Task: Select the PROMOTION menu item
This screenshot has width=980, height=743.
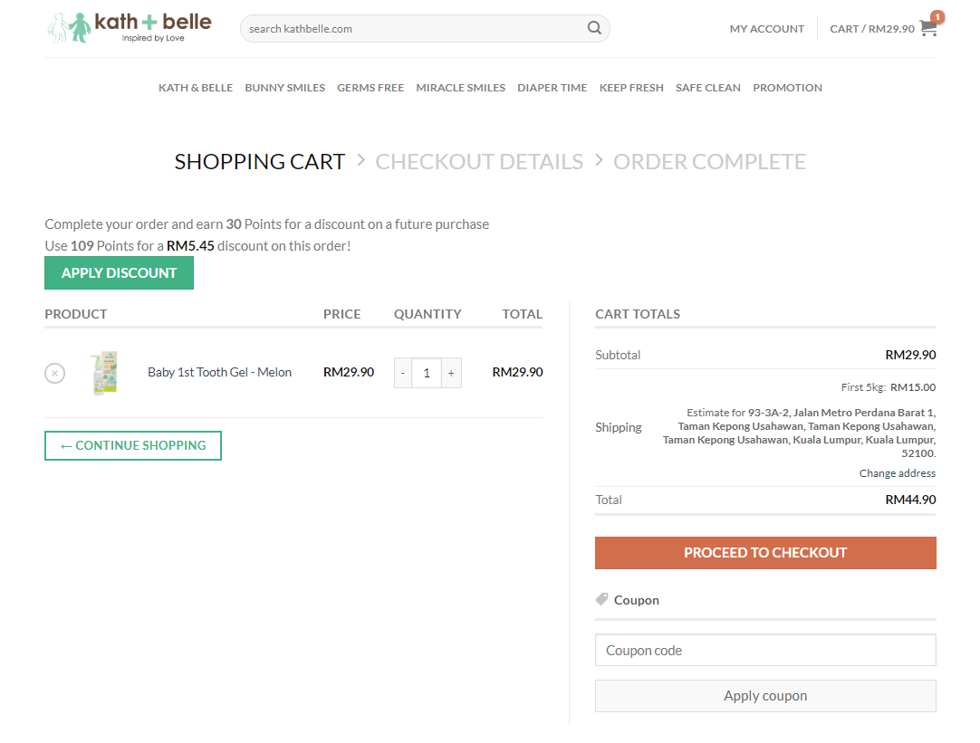Action: tap(787, 88)
